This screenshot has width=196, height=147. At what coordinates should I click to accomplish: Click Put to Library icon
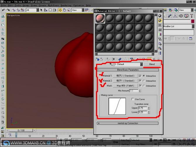[132, 59]
